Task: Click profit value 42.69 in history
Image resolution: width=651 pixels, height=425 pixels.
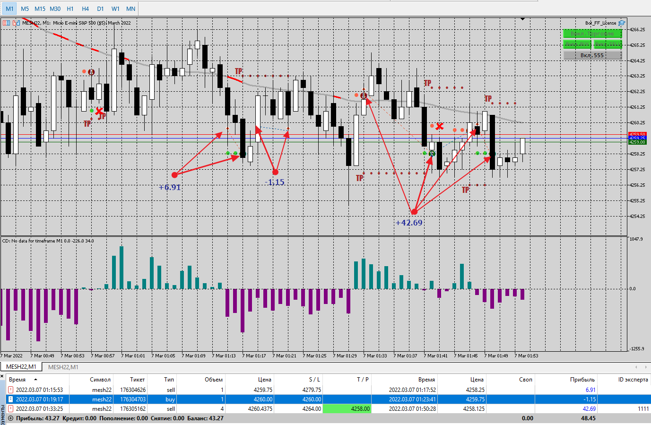Action: point(589,408)
